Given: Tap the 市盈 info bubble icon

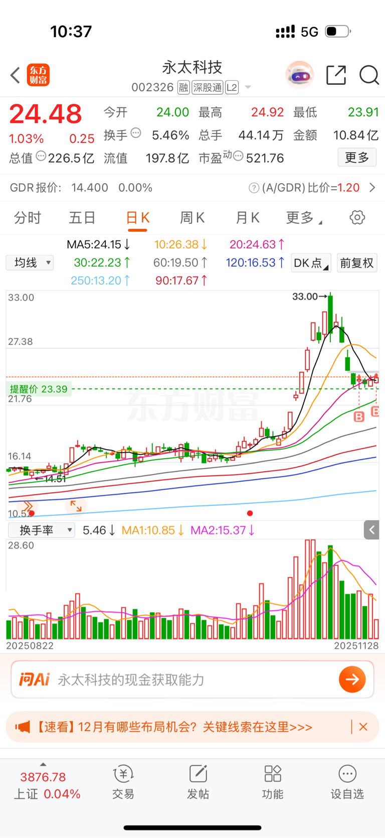Looking at the screenshot, I should click(x=238, y=157).
